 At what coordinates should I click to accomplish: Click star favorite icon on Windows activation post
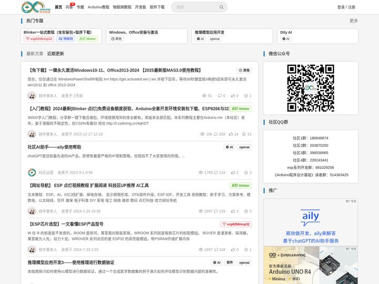click(x=246, y=96)
